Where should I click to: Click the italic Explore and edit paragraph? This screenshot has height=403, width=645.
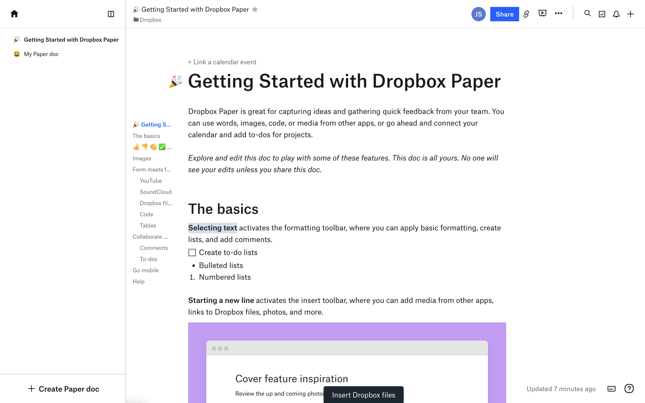[x=343, y=164]
